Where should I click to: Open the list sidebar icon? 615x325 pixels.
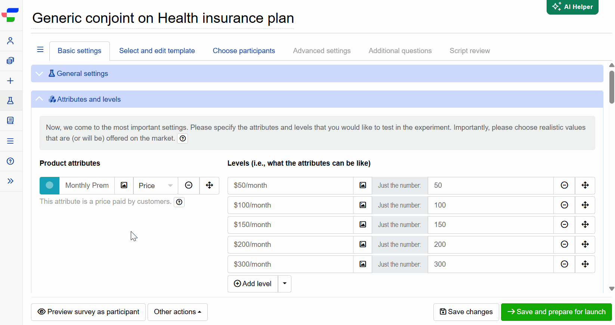click(10, 141)
